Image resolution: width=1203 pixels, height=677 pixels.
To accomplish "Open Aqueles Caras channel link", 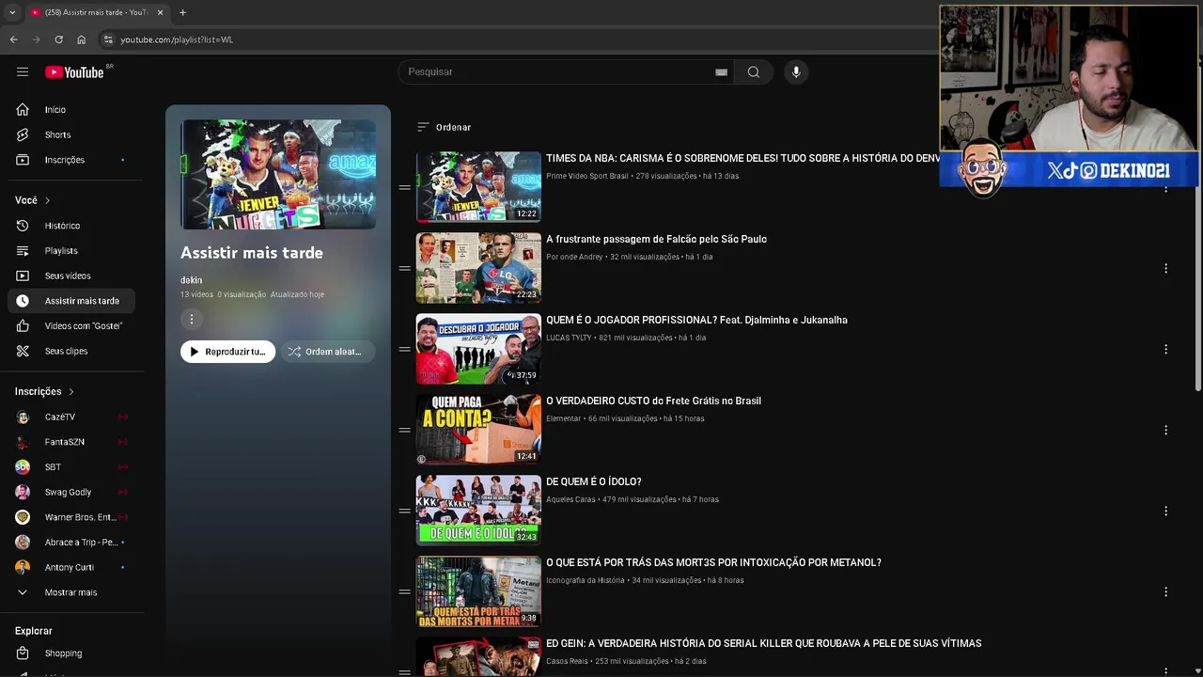I will (570, 499).
